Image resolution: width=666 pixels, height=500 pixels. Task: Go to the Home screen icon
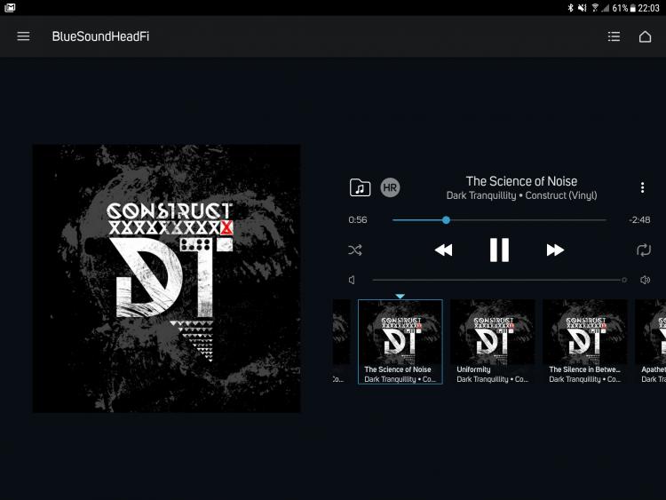(x=645, y=36)
